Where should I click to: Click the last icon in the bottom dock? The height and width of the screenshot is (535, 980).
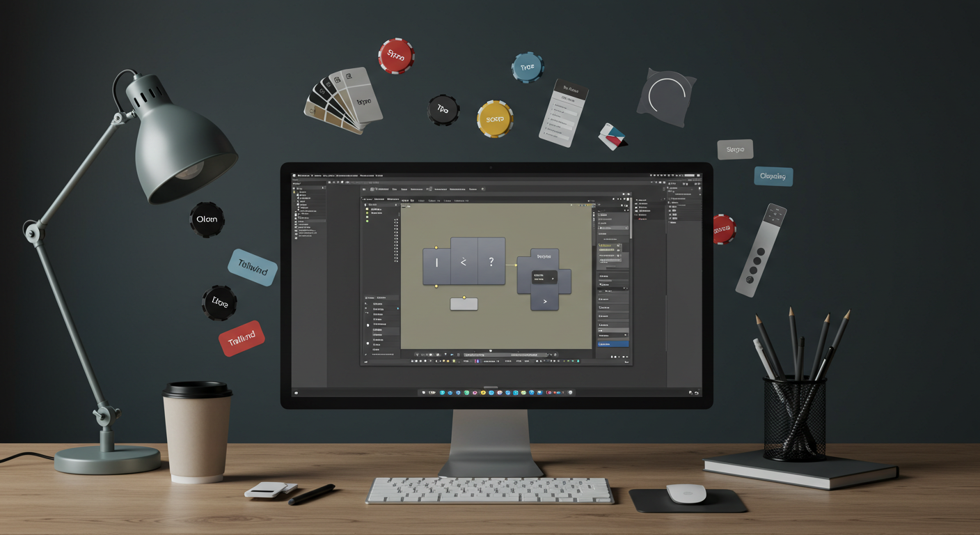click(571, 393)
